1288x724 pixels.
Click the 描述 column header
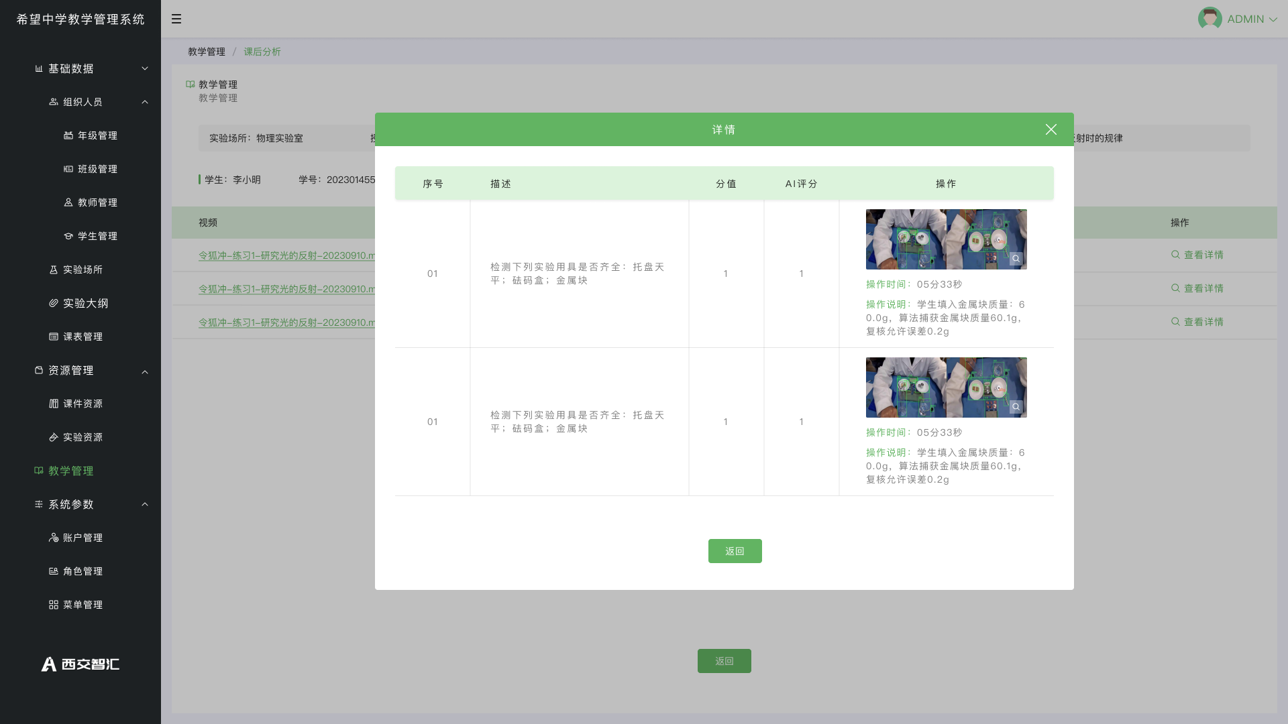501,184
